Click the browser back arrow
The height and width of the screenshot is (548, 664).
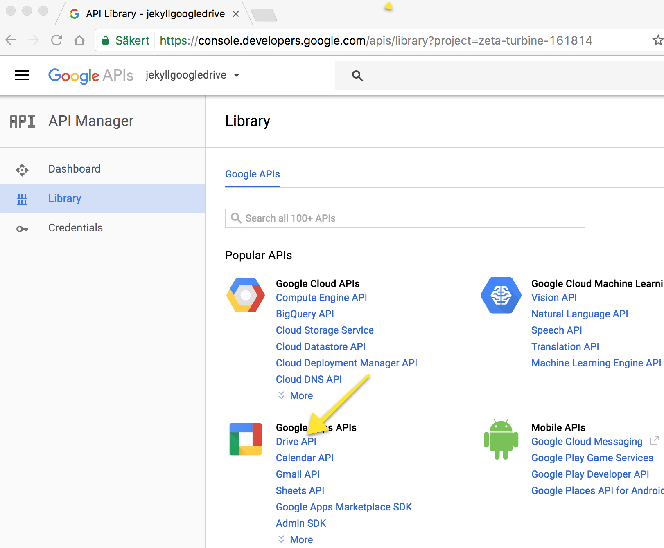(x=11, y=40)
